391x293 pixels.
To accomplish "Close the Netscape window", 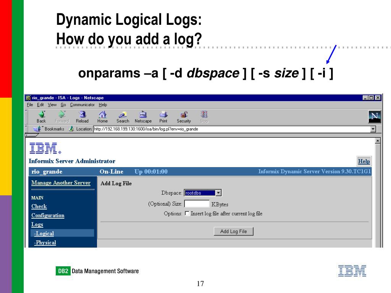I will coord(378,98).
